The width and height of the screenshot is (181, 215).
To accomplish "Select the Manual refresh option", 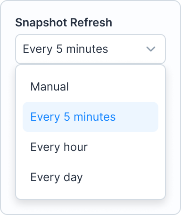I will [x=90, y=87].
